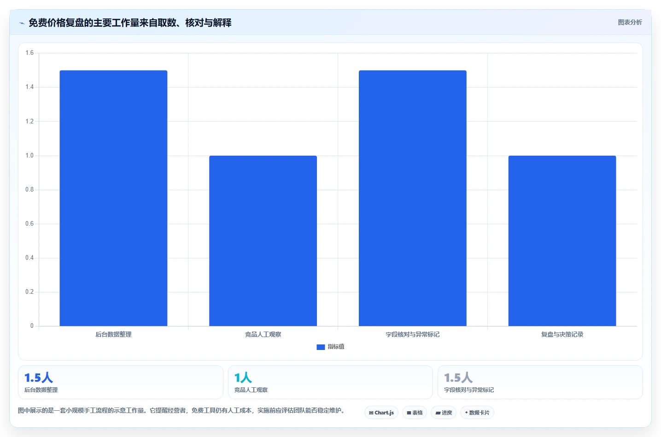Click the 进度 tag
The image size is (661, 437).
(x=444, y=413)
